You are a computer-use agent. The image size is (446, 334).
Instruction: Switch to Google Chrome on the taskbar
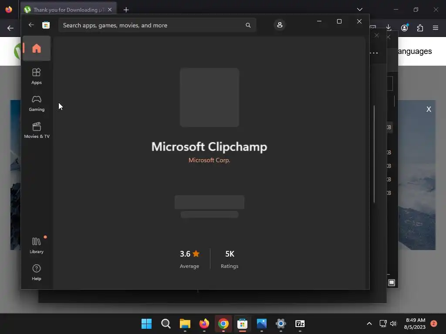pos(223,324)
